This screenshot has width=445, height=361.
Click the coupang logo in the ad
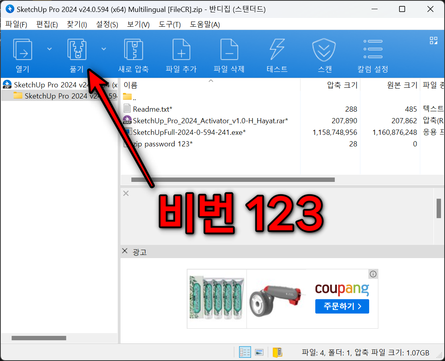(342, 289)
